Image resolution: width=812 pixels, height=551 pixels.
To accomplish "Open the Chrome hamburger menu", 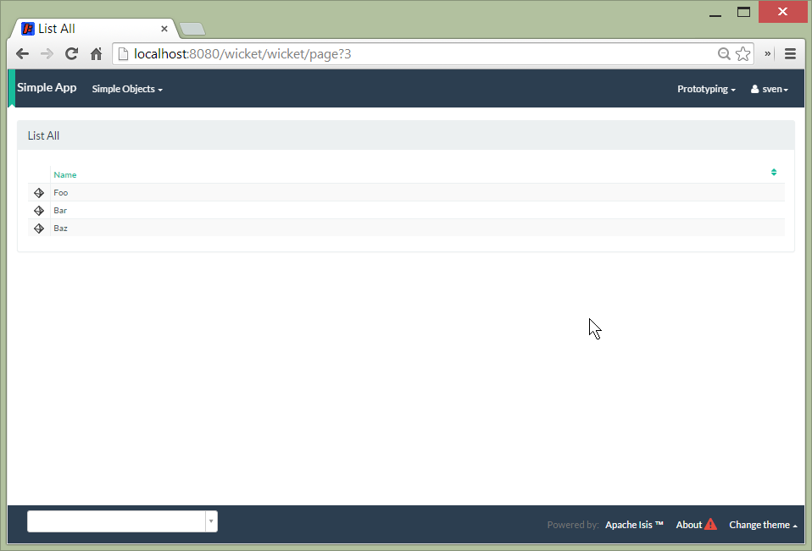I will [x=790, y=54].
